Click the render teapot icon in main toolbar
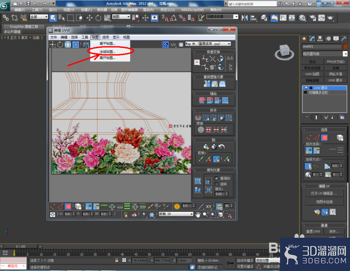Screen dimensions: 350x271 (330, 18)
